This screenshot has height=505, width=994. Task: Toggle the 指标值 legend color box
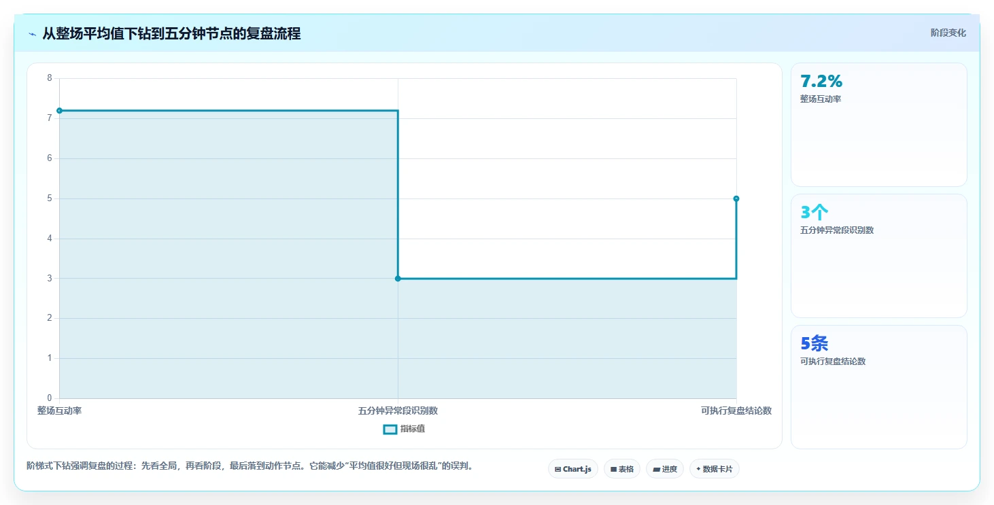390,429
